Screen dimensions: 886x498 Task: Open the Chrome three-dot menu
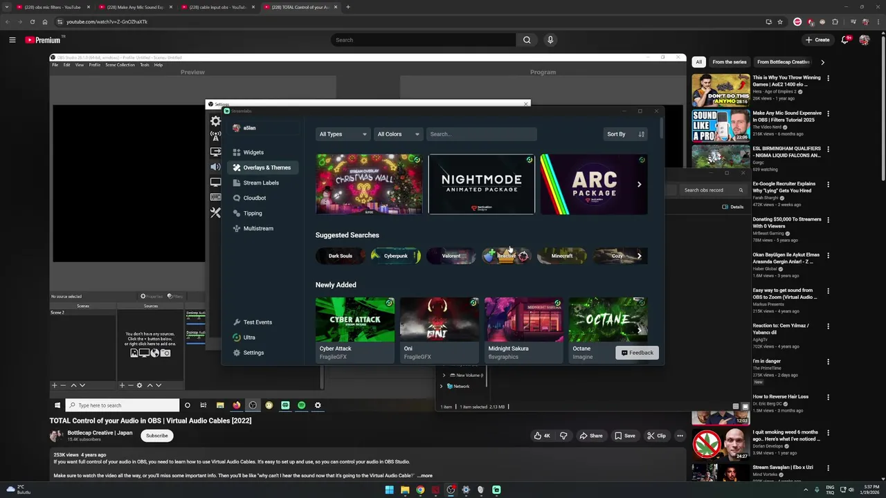(878, 21)
